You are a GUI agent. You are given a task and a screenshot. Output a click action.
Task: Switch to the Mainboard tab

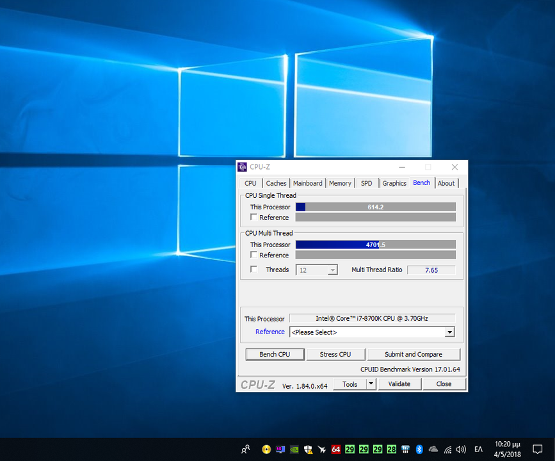tap(307, 183)
